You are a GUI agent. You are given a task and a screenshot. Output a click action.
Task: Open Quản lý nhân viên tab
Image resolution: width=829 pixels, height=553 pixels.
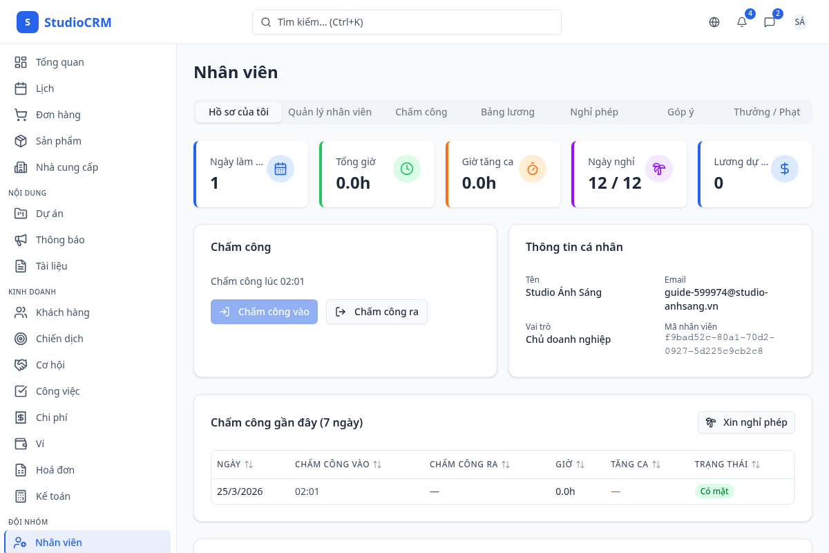pos(330,112)
